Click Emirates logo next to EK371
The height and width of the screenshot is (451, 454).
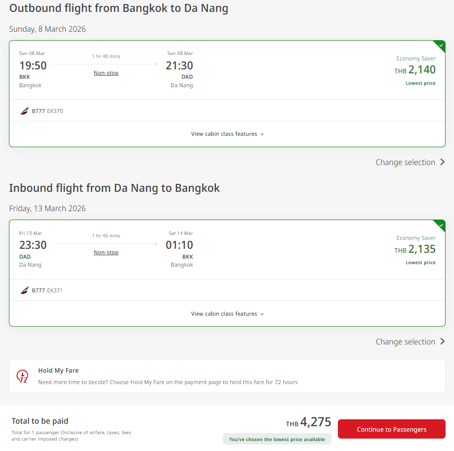click(24, 290)
